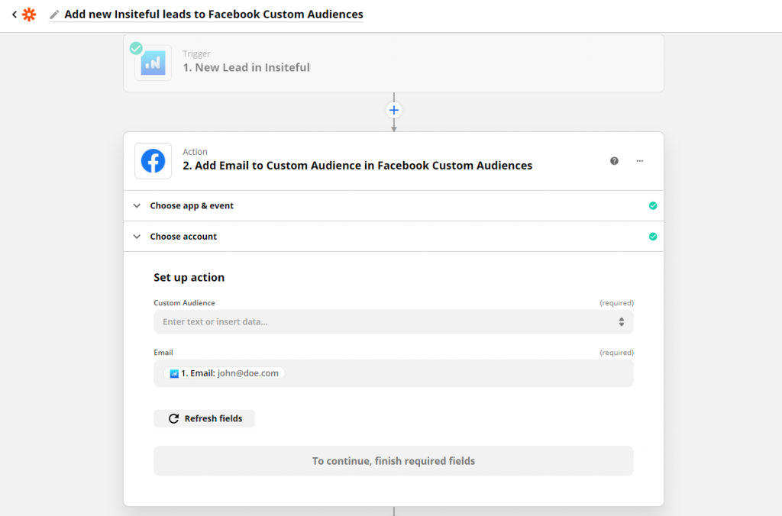Screen dimensions: 782x516
Task: Click the Set up action heading
Action: [x=189, y=277]
